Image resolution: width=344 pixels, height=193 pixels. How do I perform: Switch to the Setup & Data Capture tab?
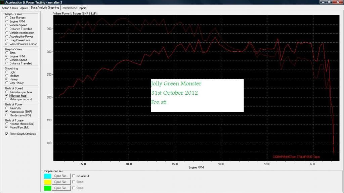tap(15, 8)
